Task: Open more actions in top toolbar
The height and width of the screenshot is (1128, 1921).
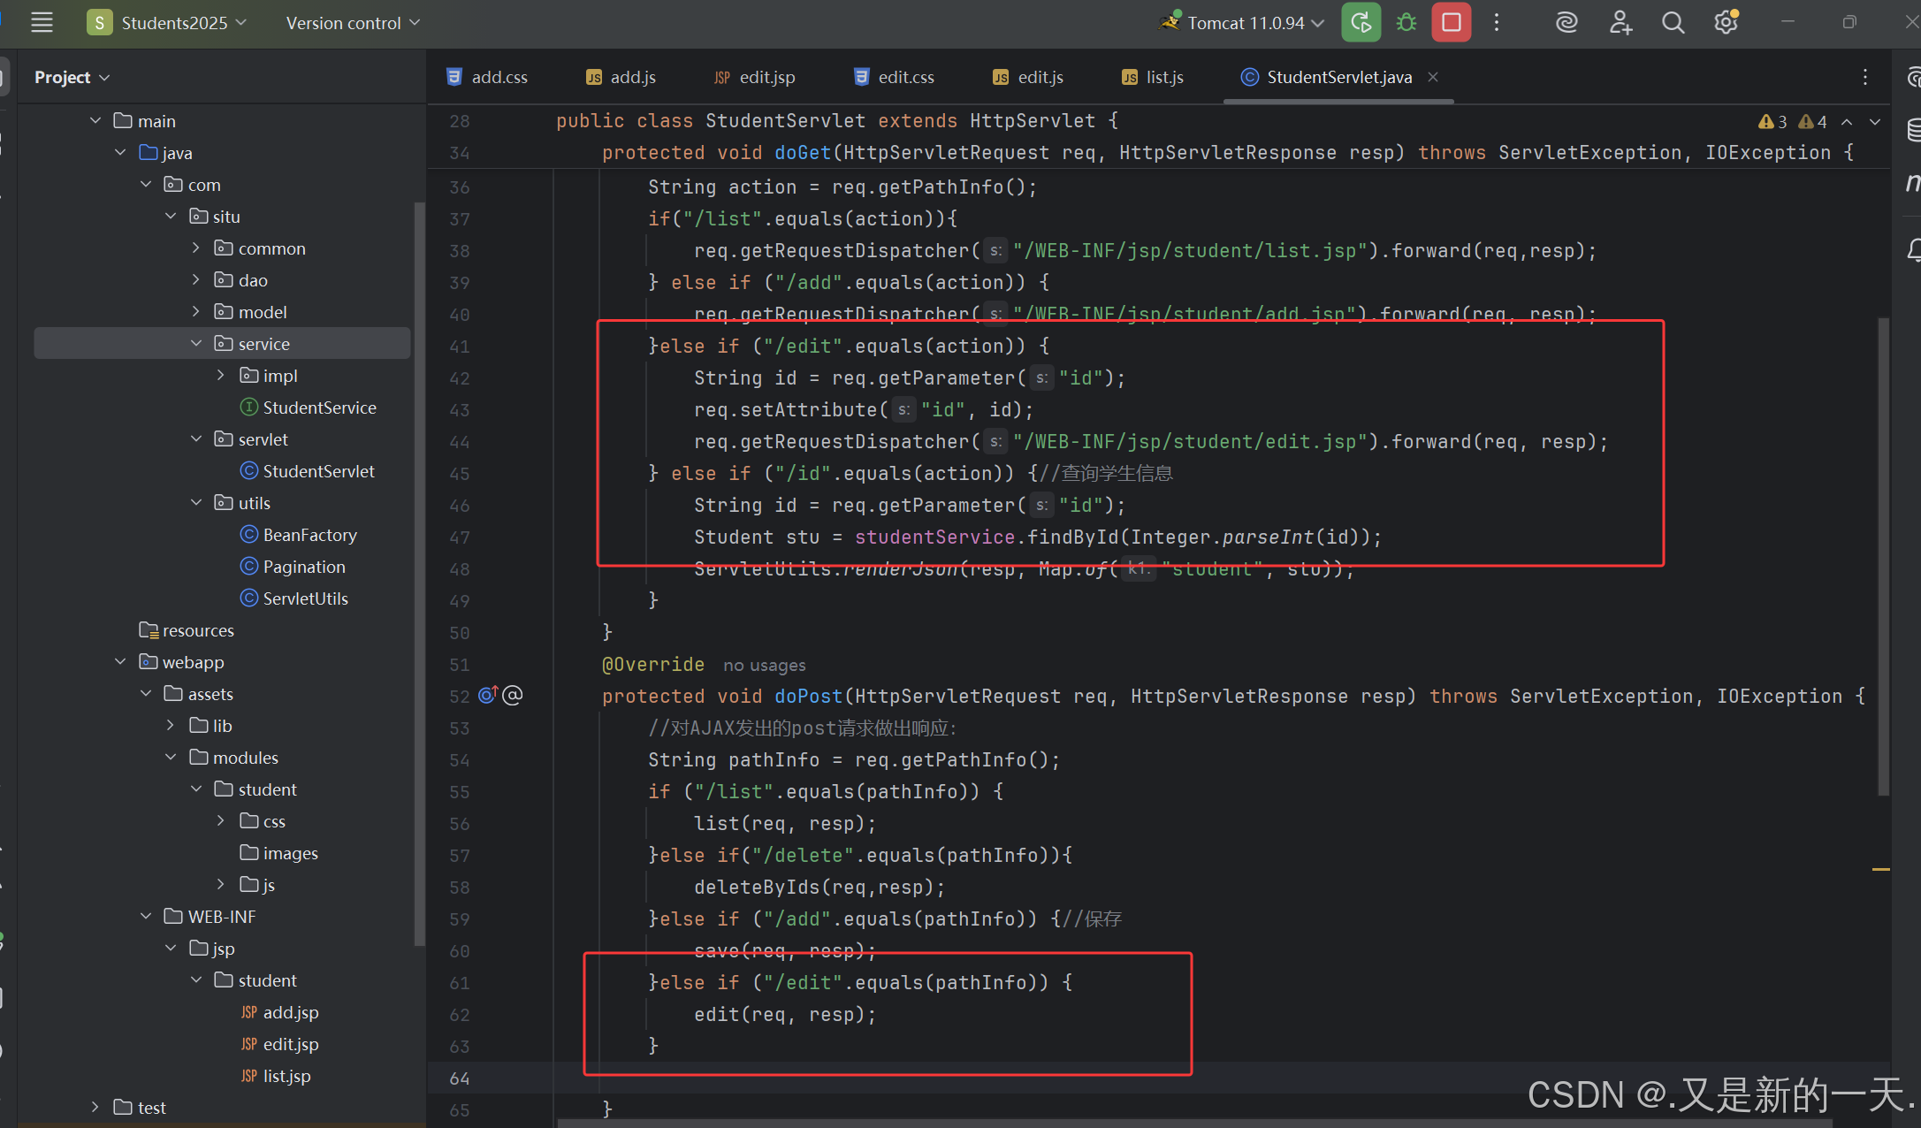Action: [x=1497, y=23]
